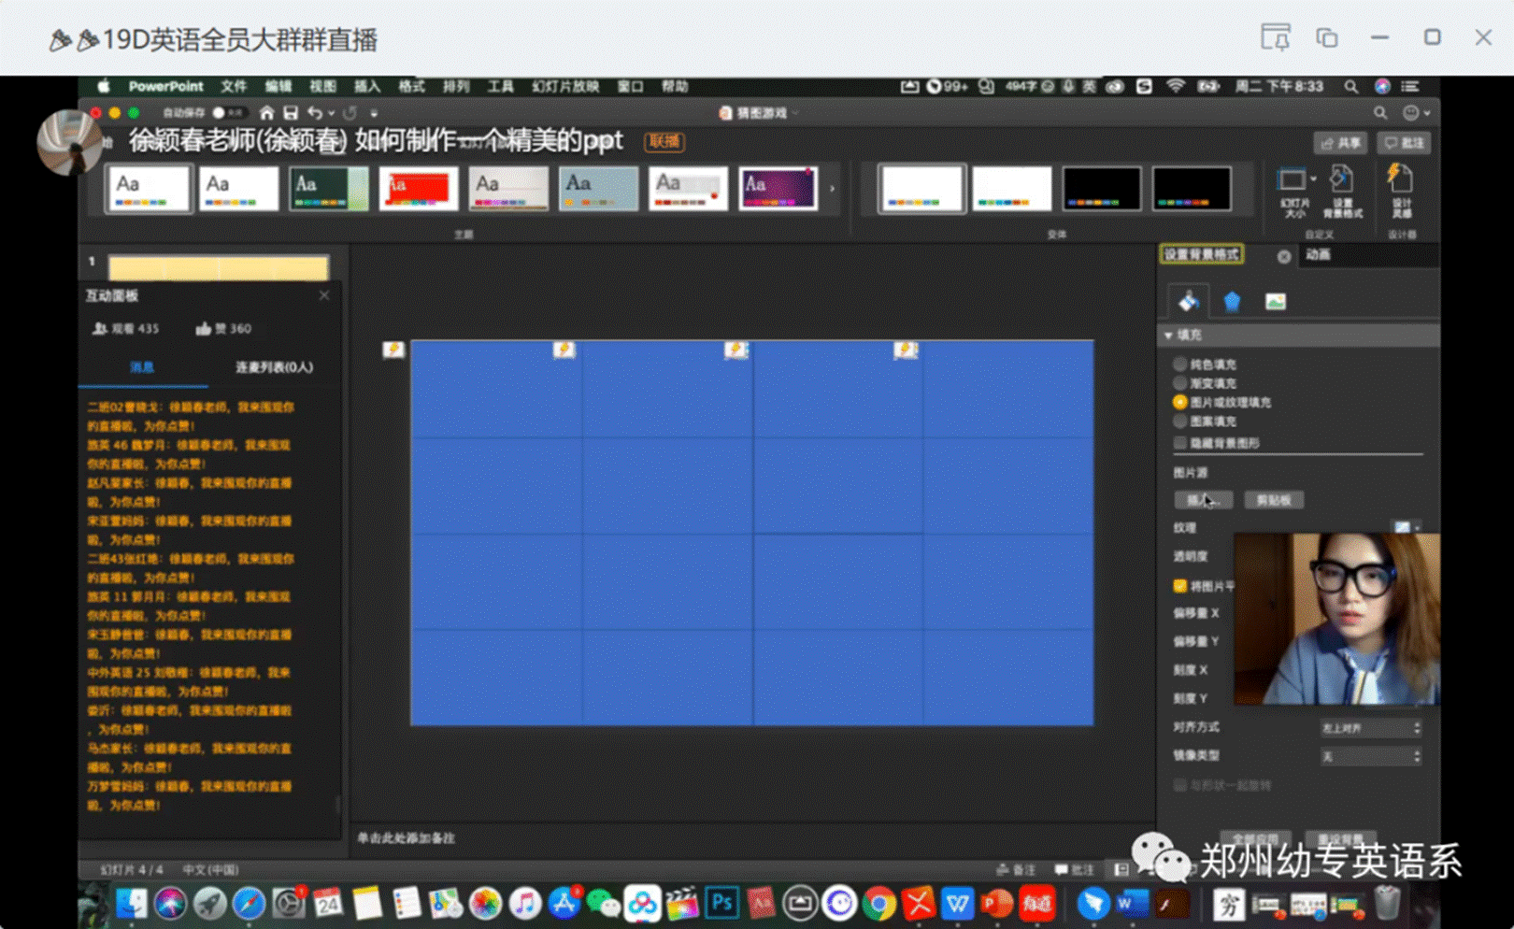Open the Music app from the dock
The height and width of the screenshot is (929, 1514).
tap(525, 903)
